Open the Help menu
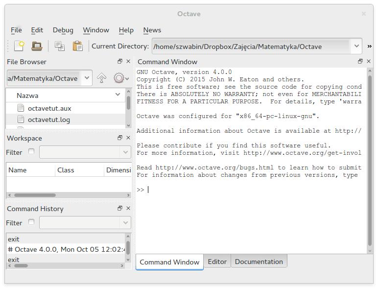The width and height of the screenshot is (378, 288). point(126,30)
